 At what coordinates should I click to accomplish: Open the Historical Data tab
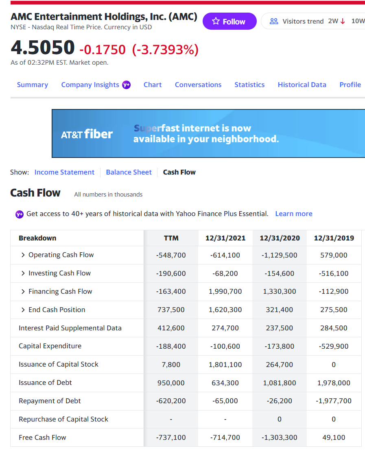click(x=302, y=85)
